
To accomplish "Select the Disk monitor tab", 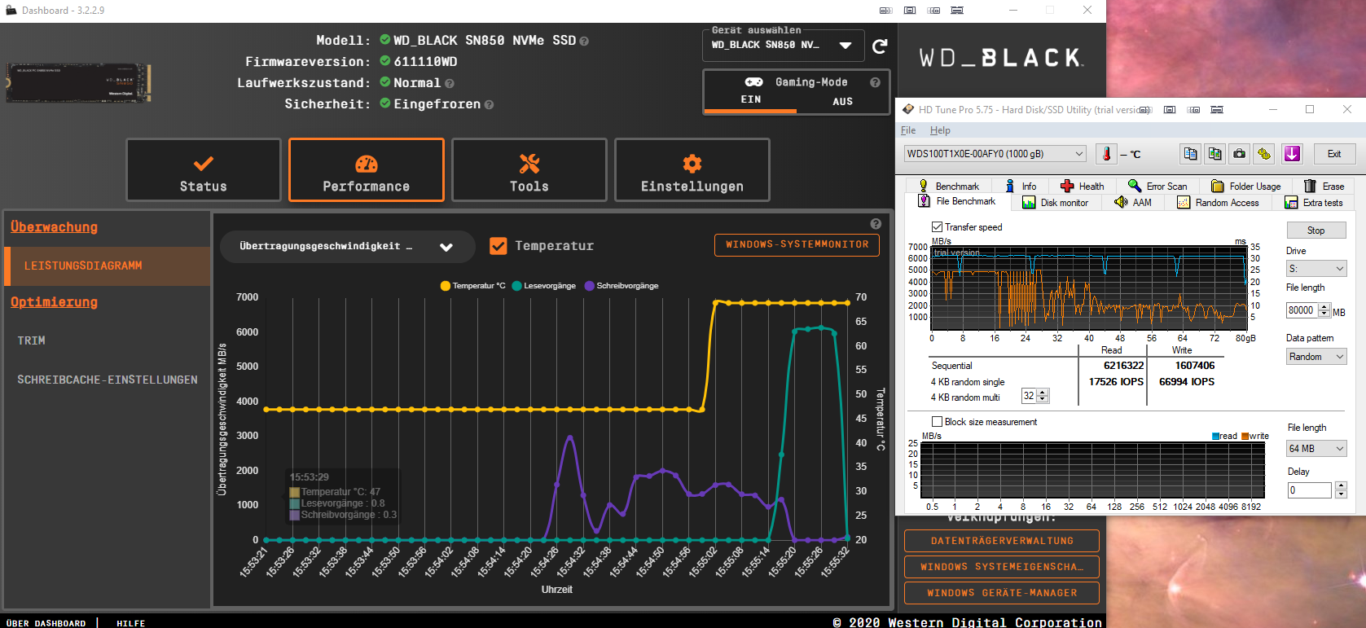I will [x=1056, y=202].
